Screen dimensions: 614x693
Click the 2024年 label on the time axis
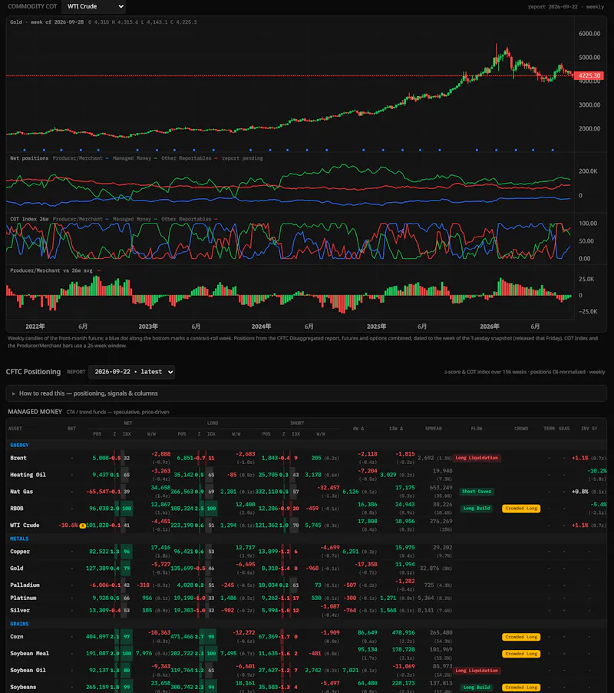(261, 327)
